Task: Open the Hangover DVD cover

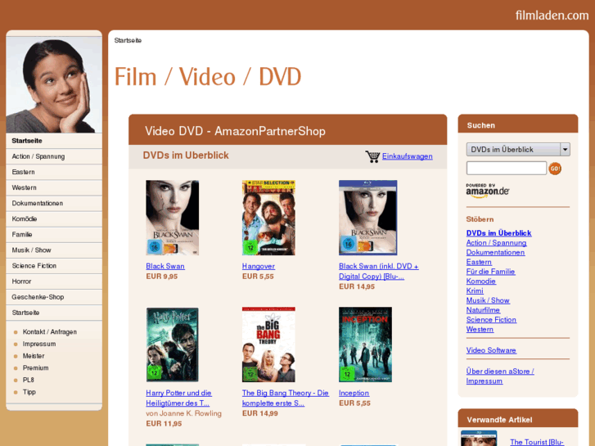Action: pos(268,218)
